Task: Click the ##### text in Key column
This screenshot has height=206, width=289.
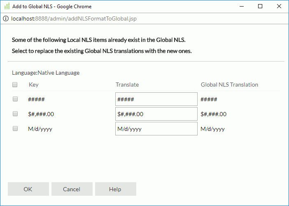Action: coord(36,99)
